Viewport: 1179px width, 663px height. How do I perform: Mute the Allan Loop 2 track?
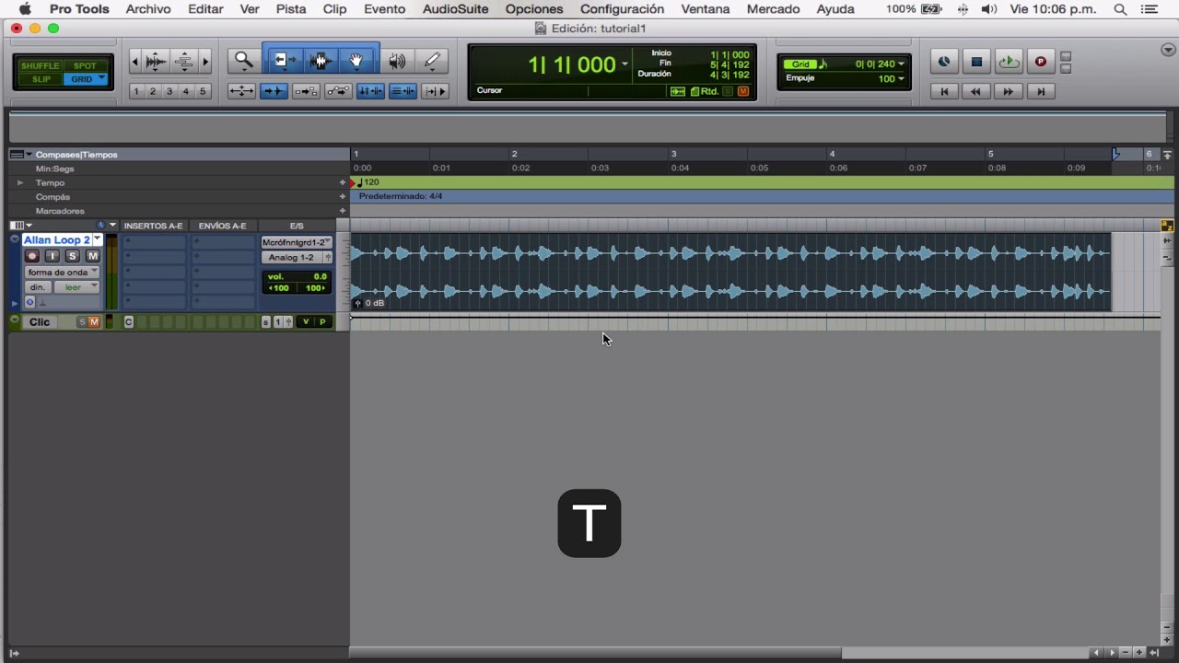(x=92, y=256)
